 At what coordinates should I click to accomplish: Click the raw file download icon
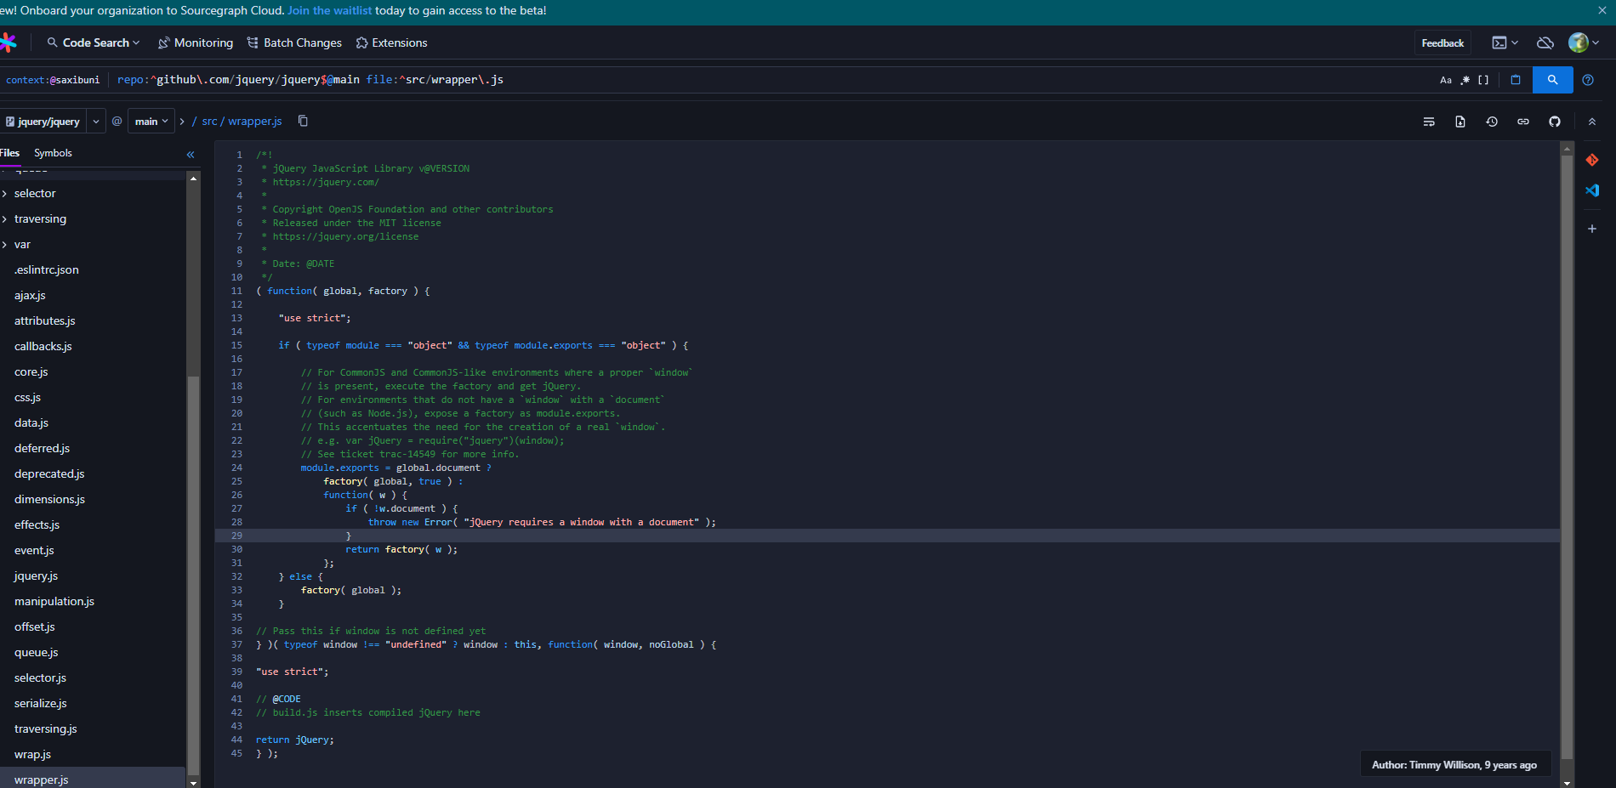(1460, 122)
